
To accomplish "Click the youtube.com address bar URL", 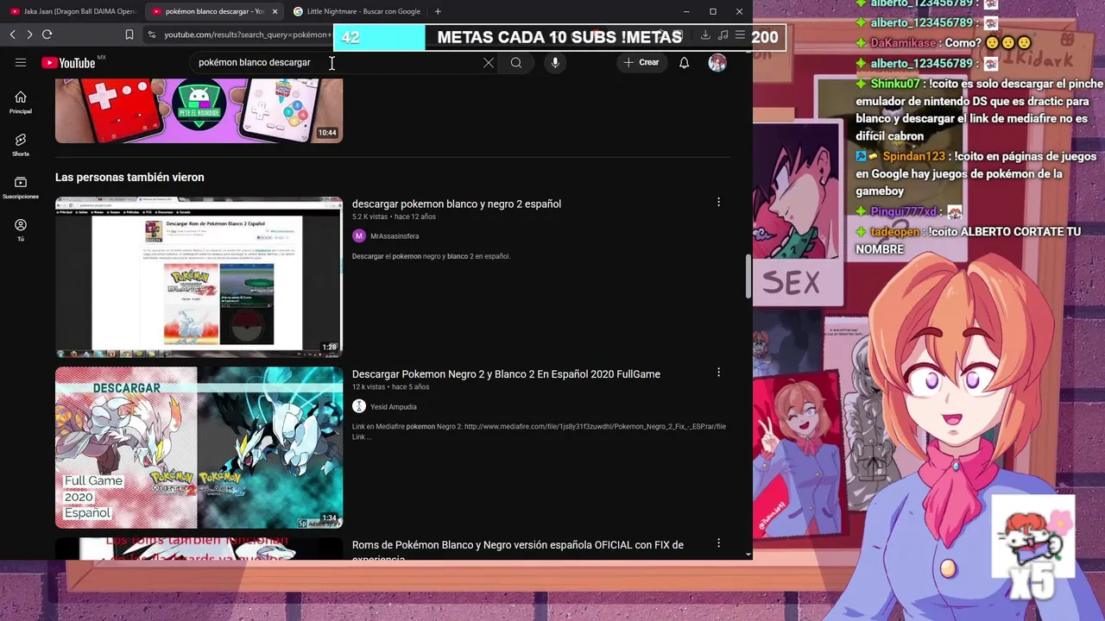I will [248, 34].
